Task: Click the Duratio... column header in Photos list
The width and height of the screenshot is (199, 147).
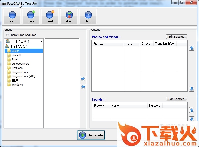Action: point(147,44)
